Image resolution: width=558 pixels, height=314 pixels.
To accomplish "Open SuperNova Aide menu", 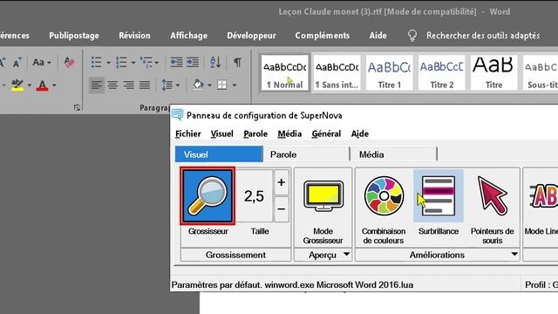I will click(x=360, y=133).
